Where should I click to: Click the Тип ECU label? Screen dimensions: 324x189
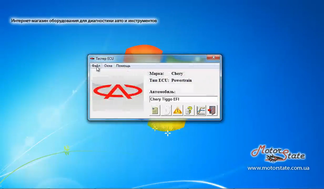pyautogui.click(x=159, y=80)
